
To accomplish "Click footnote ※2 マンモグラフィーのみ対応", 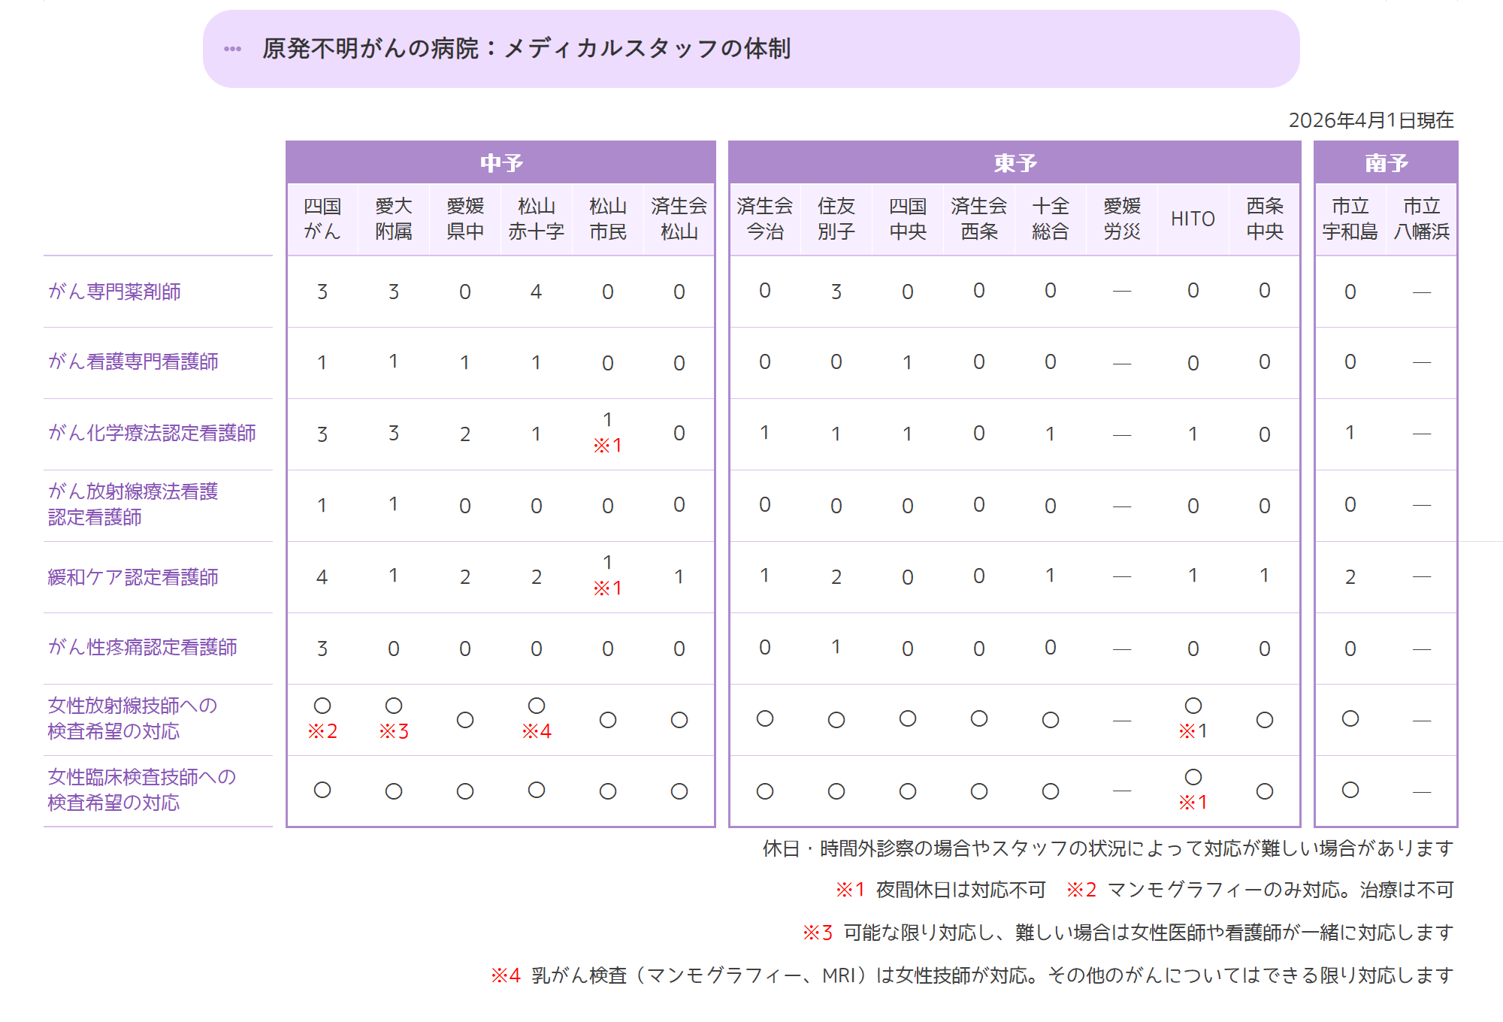I will [1260, 890].
